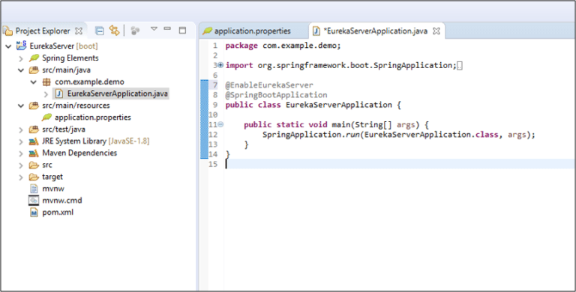
Task: Collapse the com.example.demo package
Action: 34,82
